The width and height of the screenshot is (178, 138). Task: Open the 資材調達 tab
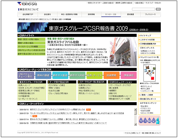pyautogui.click(x=131, y=15)
